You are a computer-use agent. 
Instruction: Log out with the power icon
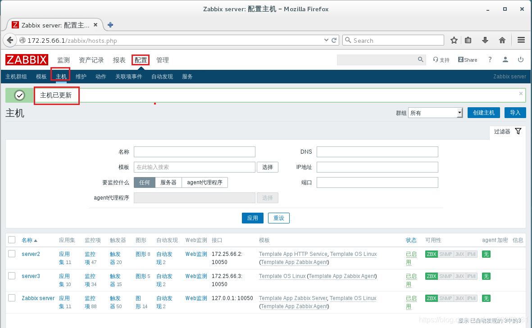click(x=520, y=60)
